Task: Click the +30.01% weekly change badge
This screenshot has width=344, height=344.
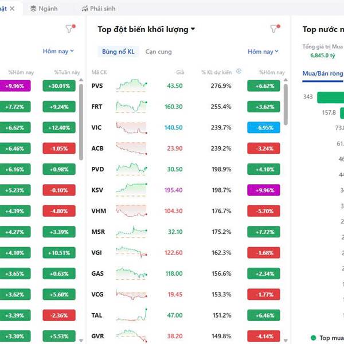Action: click(x=59, y=86)
